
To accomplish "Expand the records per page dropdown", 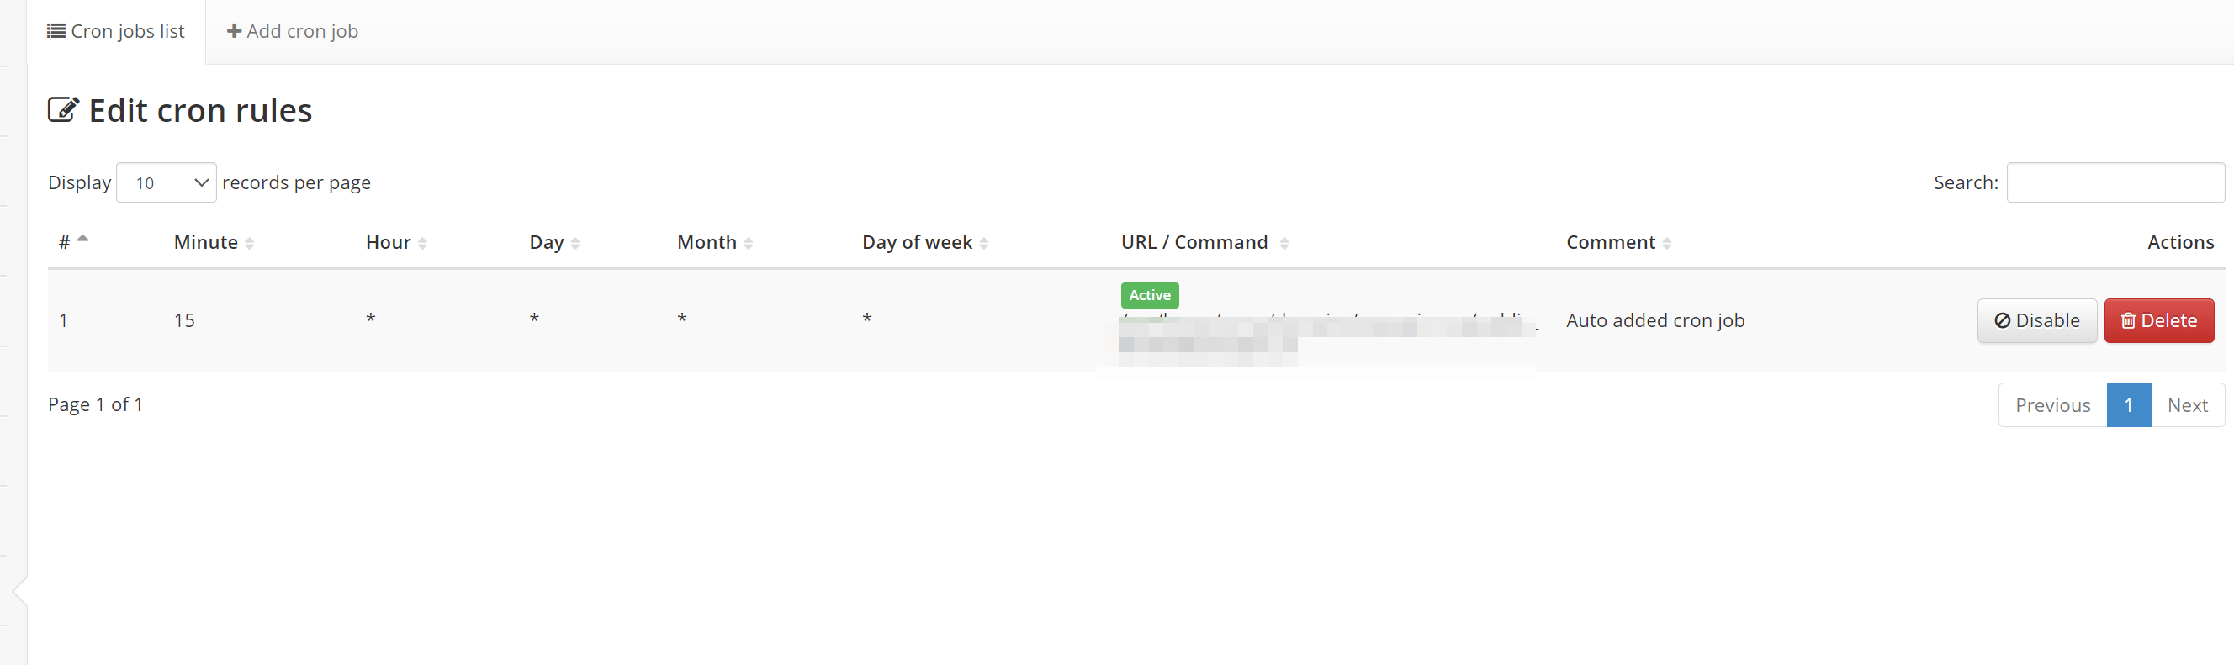I will click(x=167, y=183).
